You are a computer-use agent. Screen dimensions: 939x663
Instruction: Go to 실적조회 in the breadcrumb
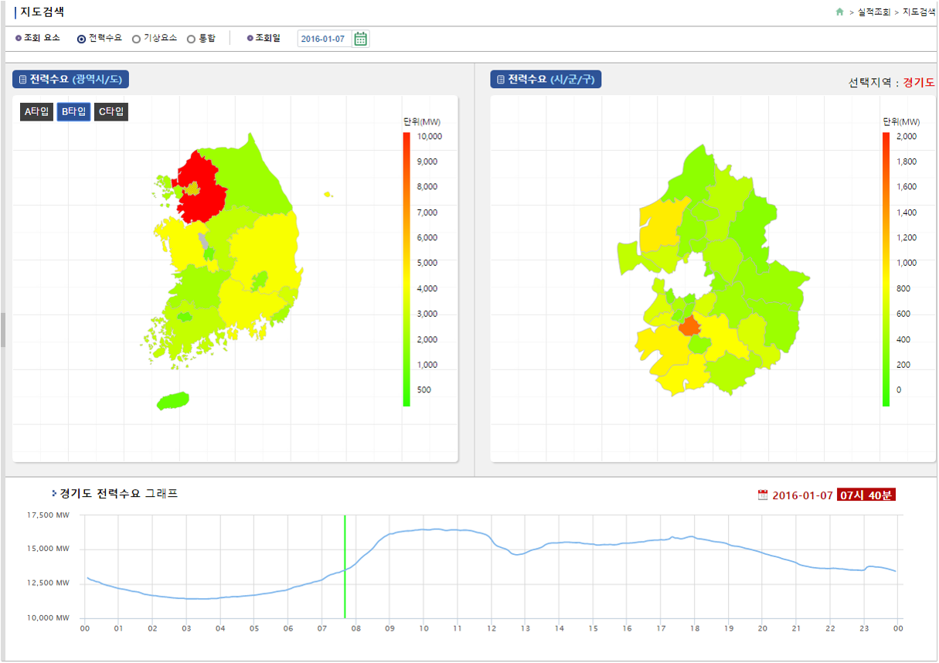875,12
